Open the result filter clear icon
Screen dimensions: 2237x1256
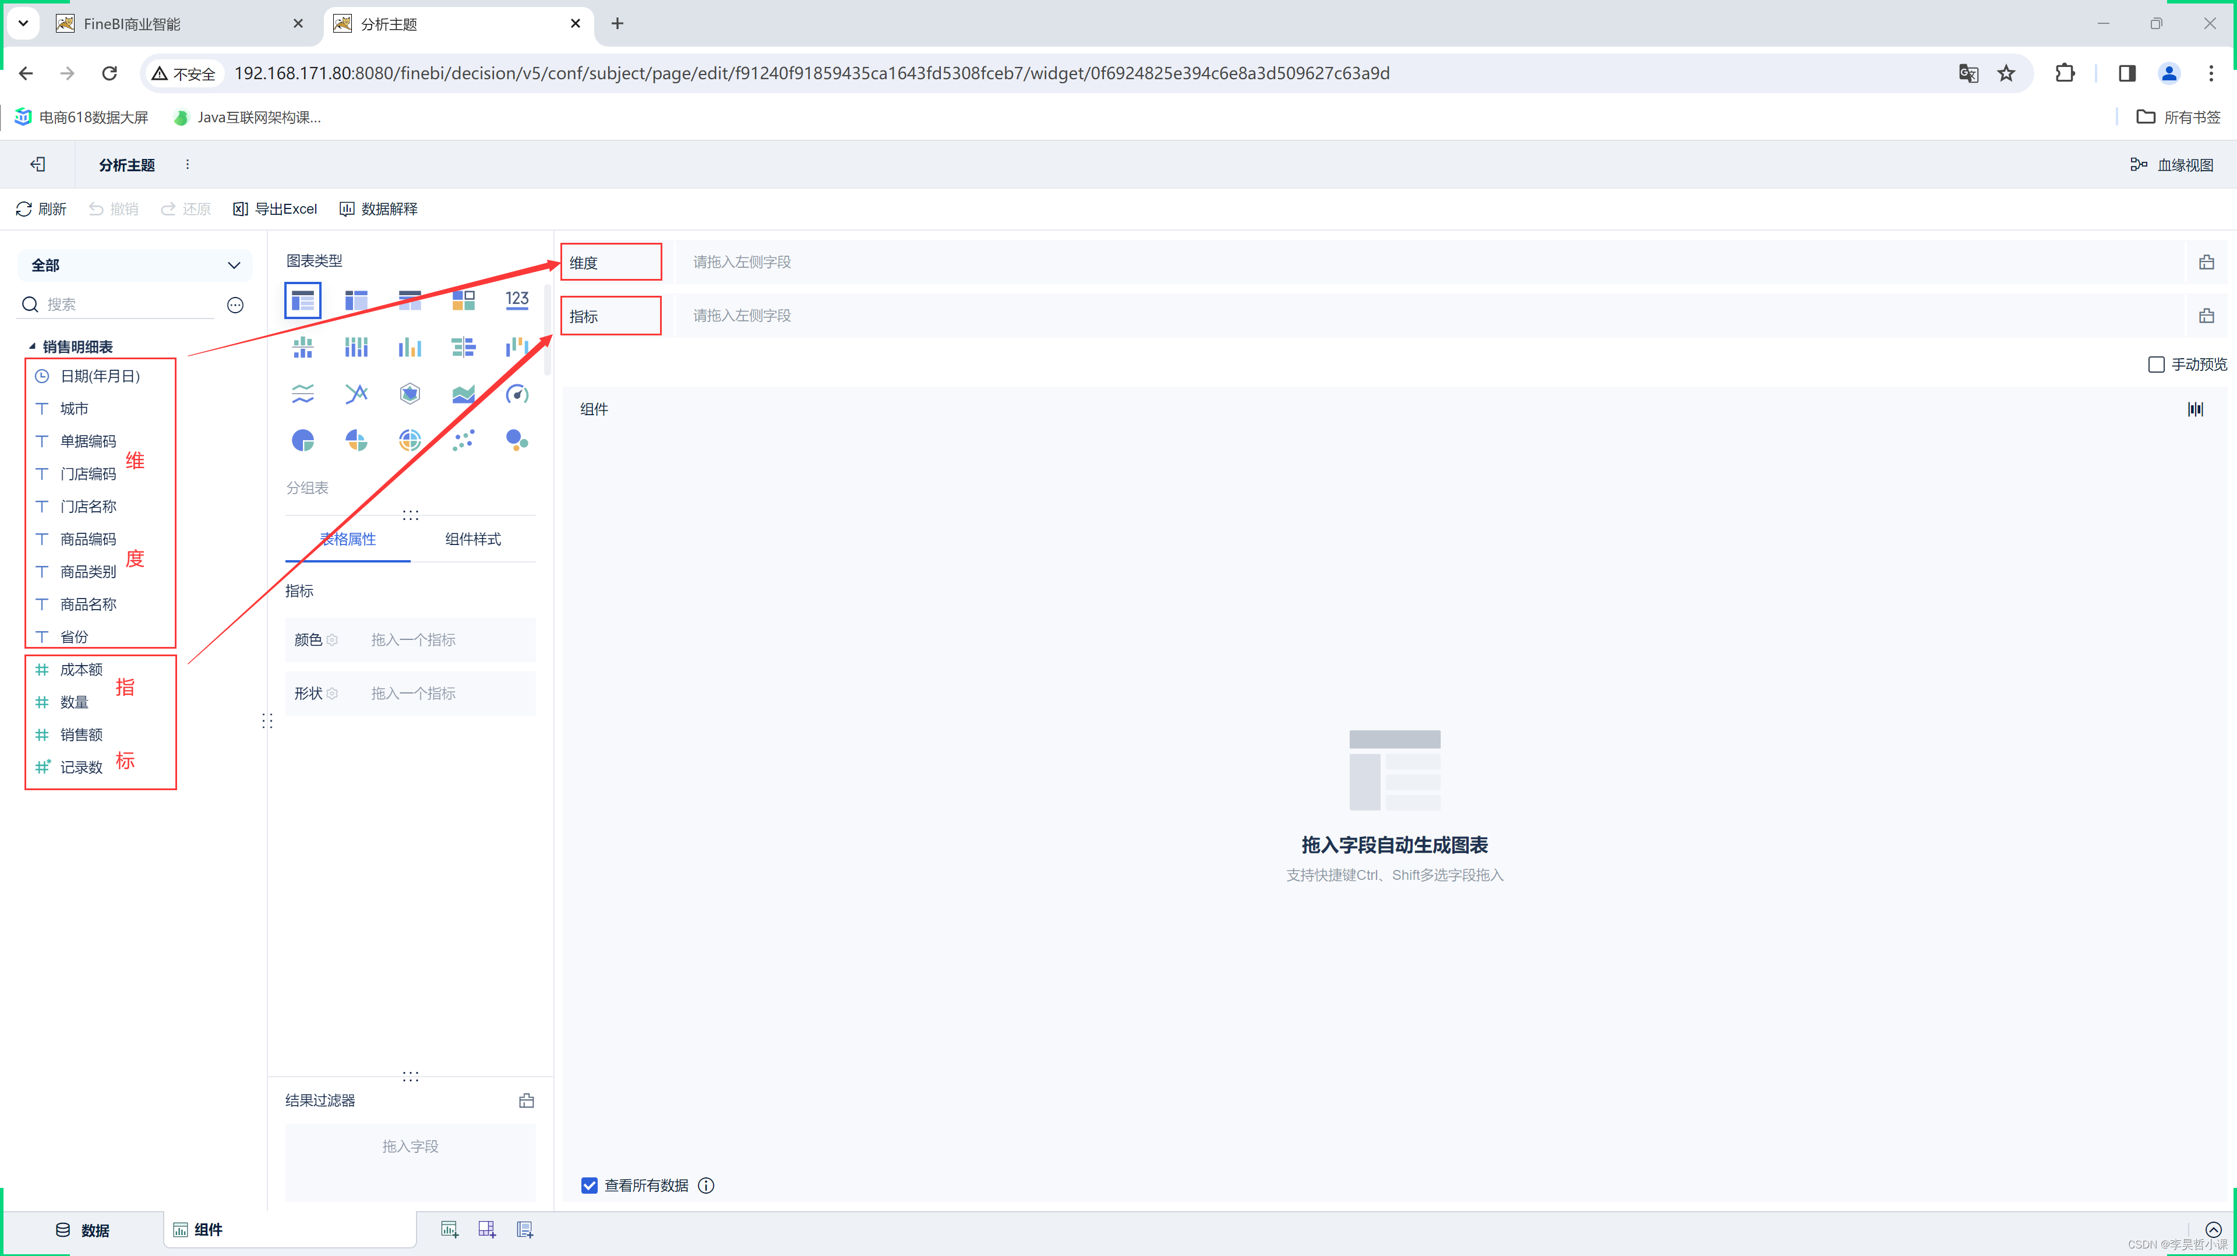coord(526,1101)
